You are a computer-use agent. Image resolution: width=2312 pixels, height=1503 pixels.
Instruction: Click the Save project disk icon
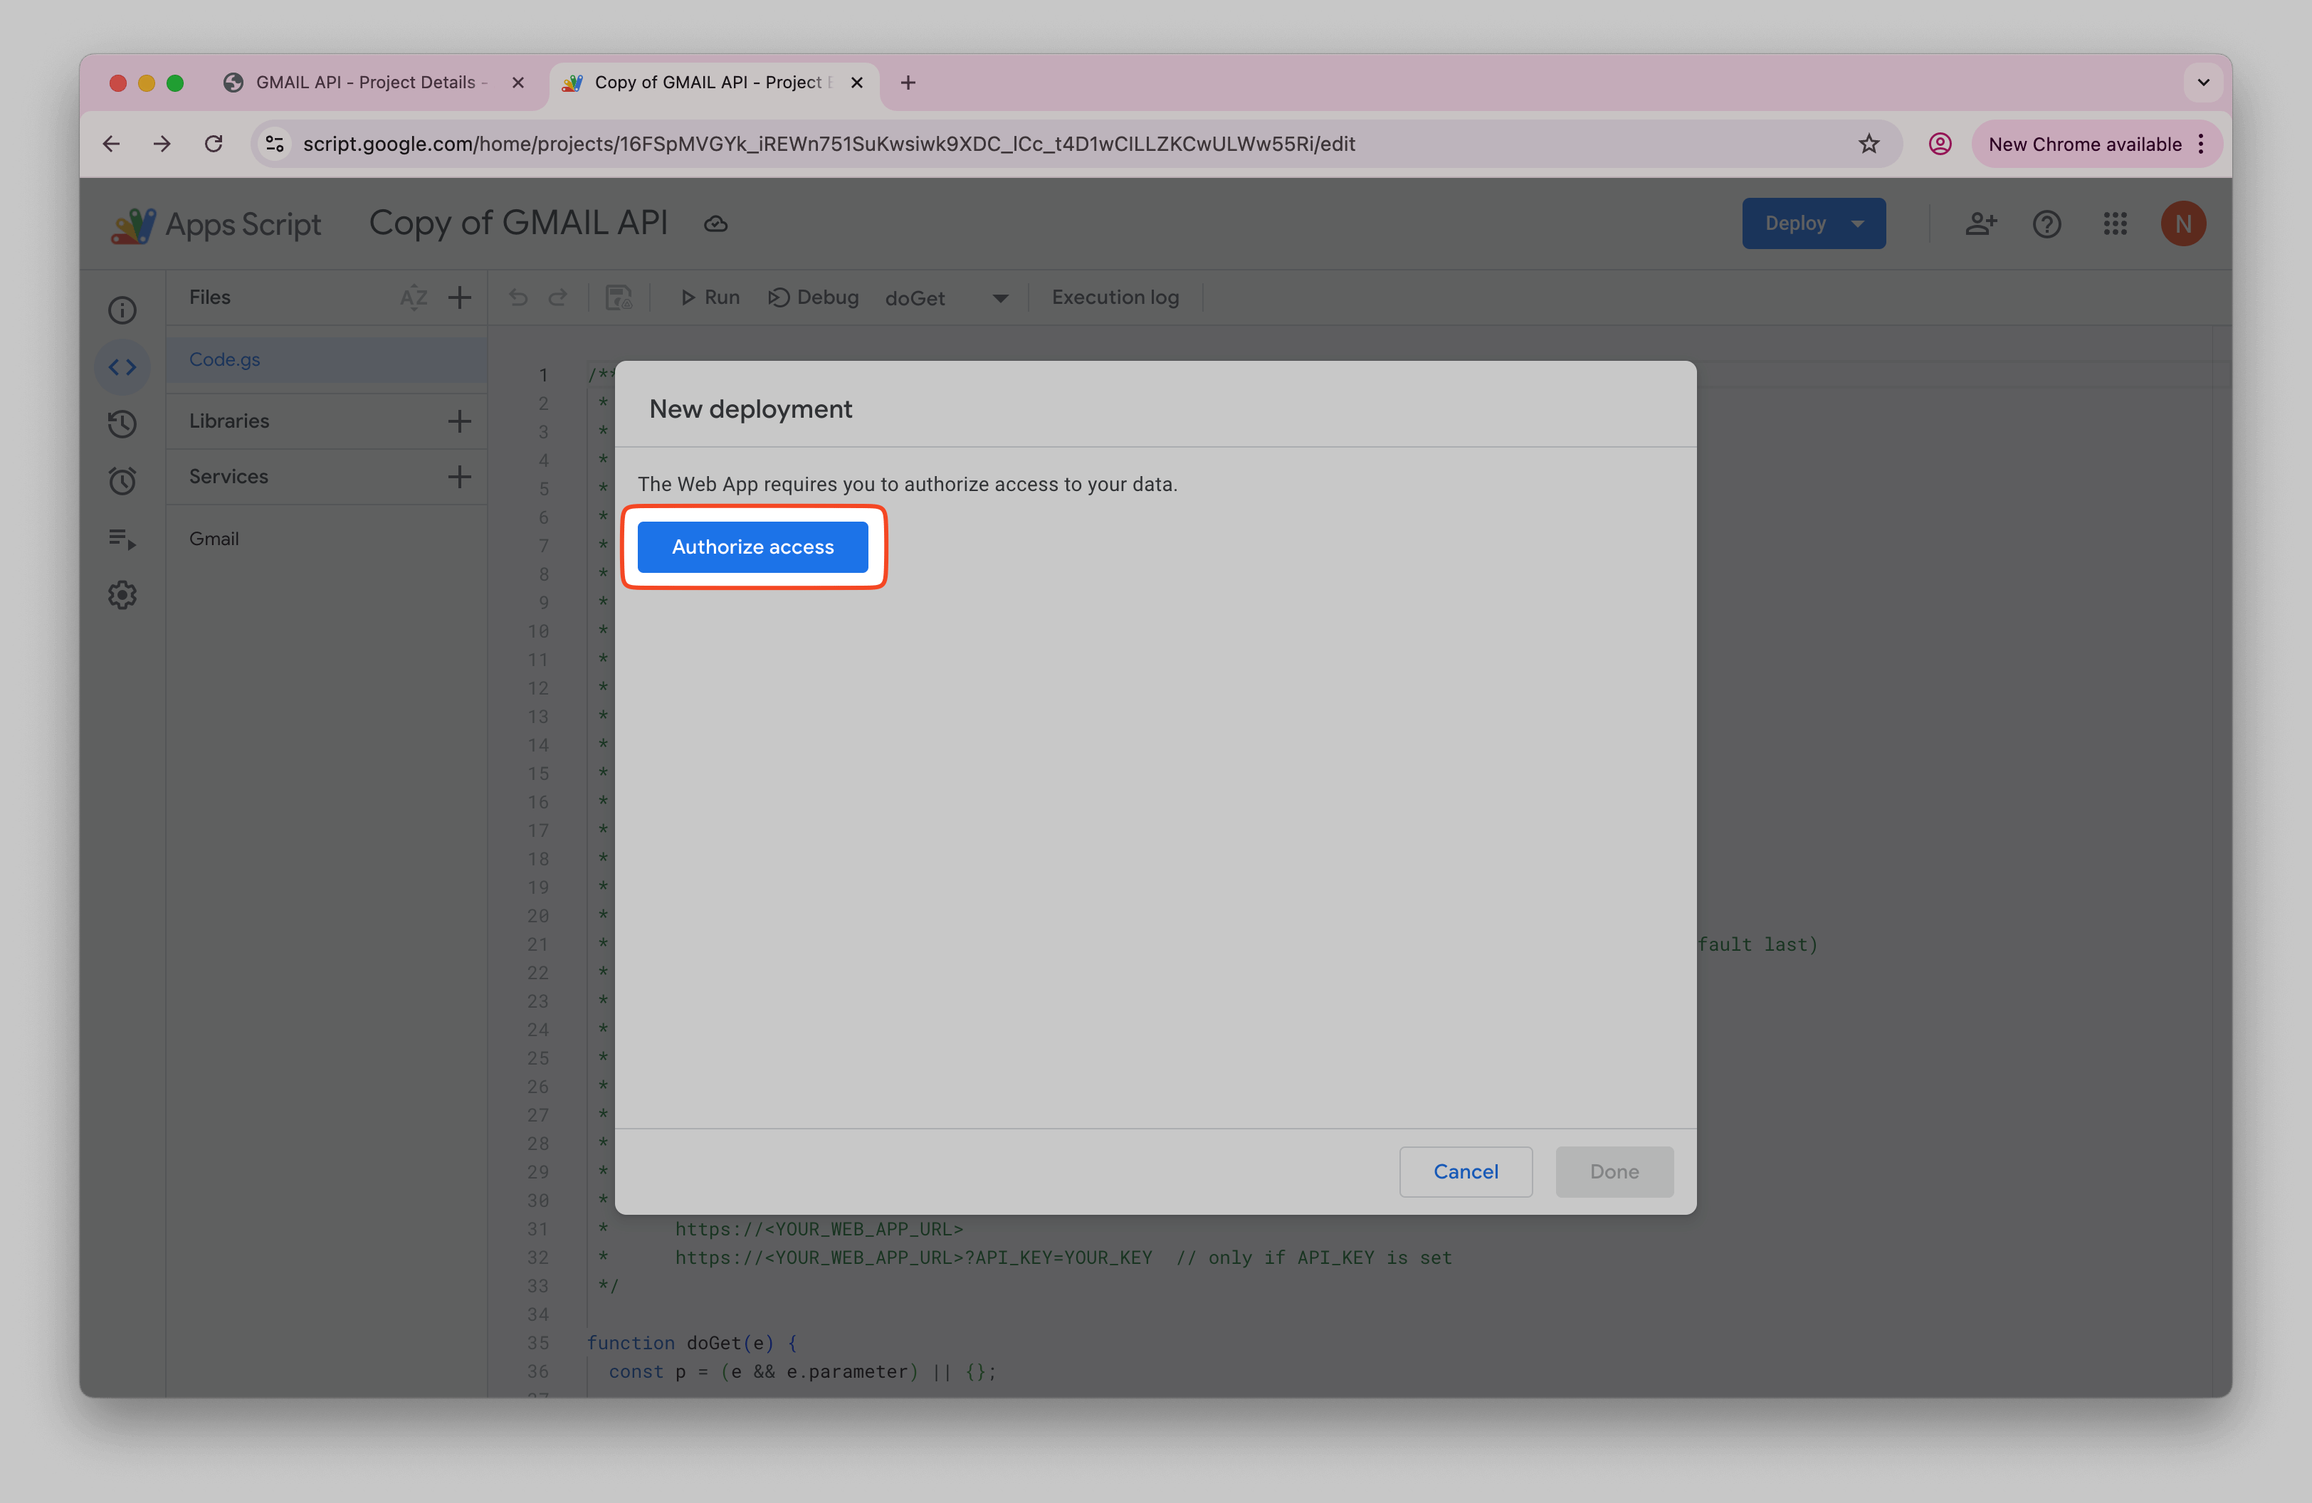619,297
